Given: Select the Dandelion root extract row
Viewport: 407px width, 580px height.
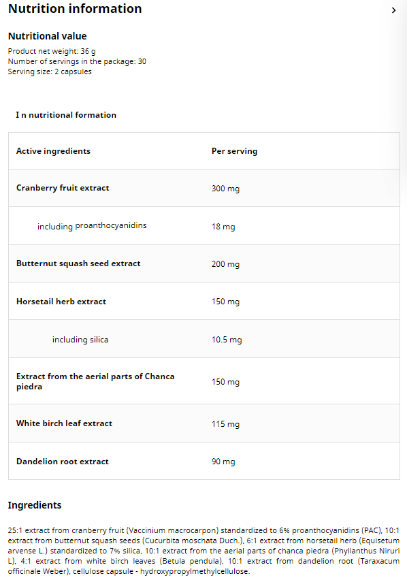Looking at the screenshot, I should pyautogui.click(x=61, y=461).
